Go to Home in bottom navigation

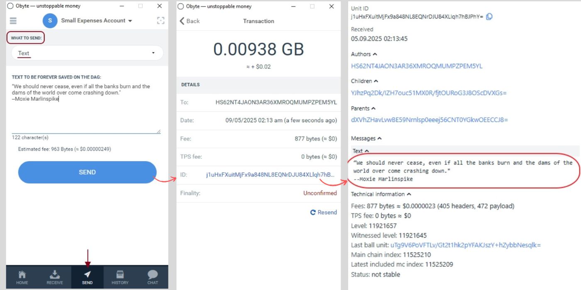tap(22, 277)
